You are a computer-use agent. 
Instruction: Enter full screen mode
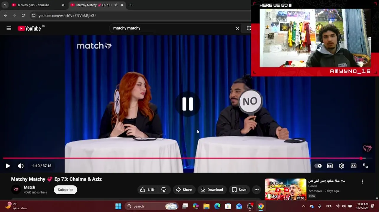tap(365, 166)
